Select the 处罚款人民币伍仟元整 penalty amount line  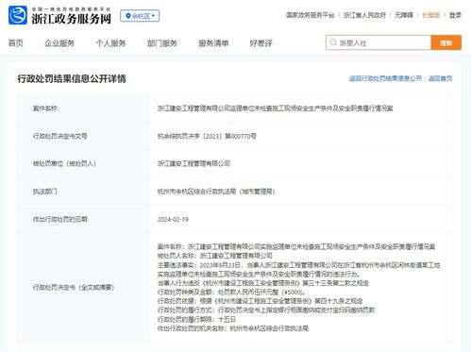231,292
